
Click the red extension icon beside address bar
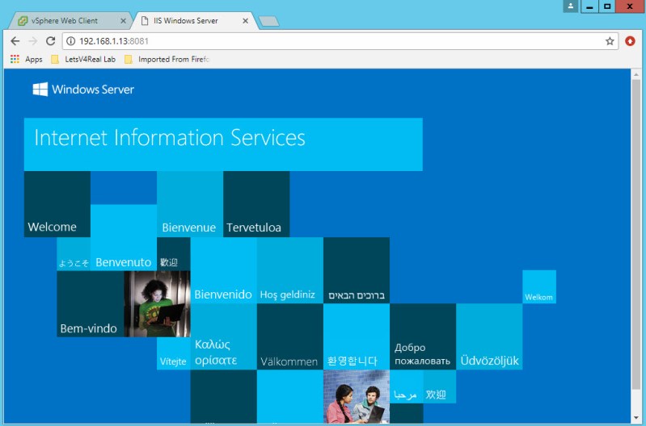pos(631,41)
